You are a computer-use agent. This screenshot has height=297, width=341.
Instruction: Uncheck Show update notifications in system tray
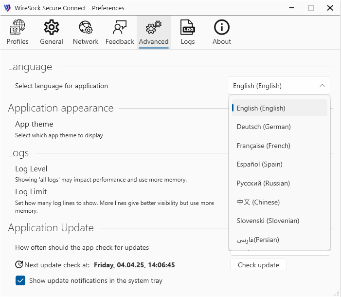tap(20, 280)
